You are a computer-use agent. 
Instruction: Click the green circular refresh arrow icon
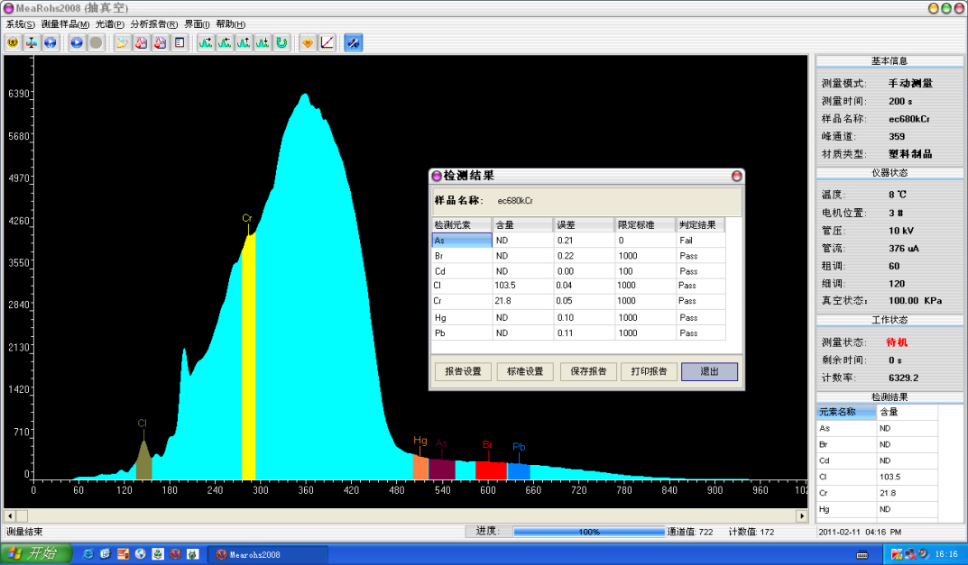[x=281, y=42]
